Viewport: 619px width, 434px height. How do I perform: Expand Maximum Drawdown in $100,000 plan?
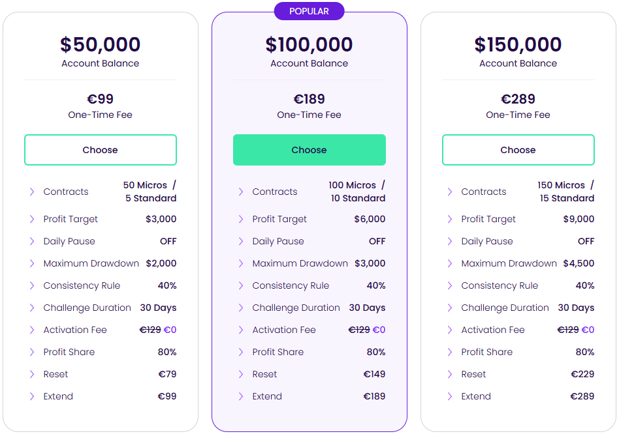241,263
